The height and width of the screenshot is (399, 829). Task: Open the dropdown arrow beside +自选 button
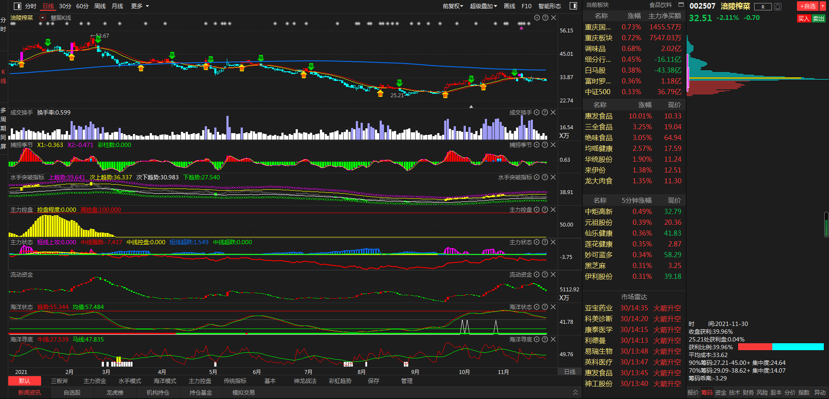(823, 6)
